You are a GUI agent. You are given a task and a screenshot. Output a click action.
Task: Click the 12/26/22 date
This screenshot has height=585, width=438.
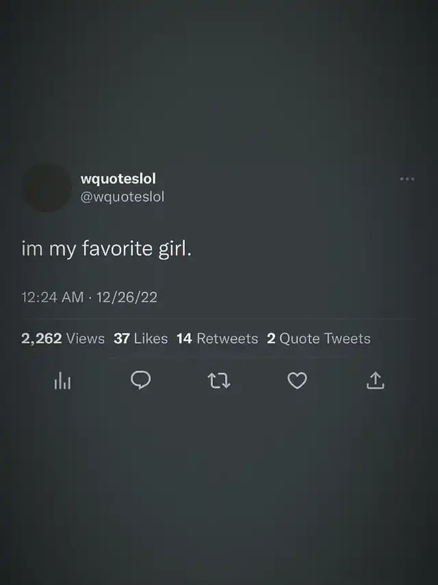tap(127, 298)
